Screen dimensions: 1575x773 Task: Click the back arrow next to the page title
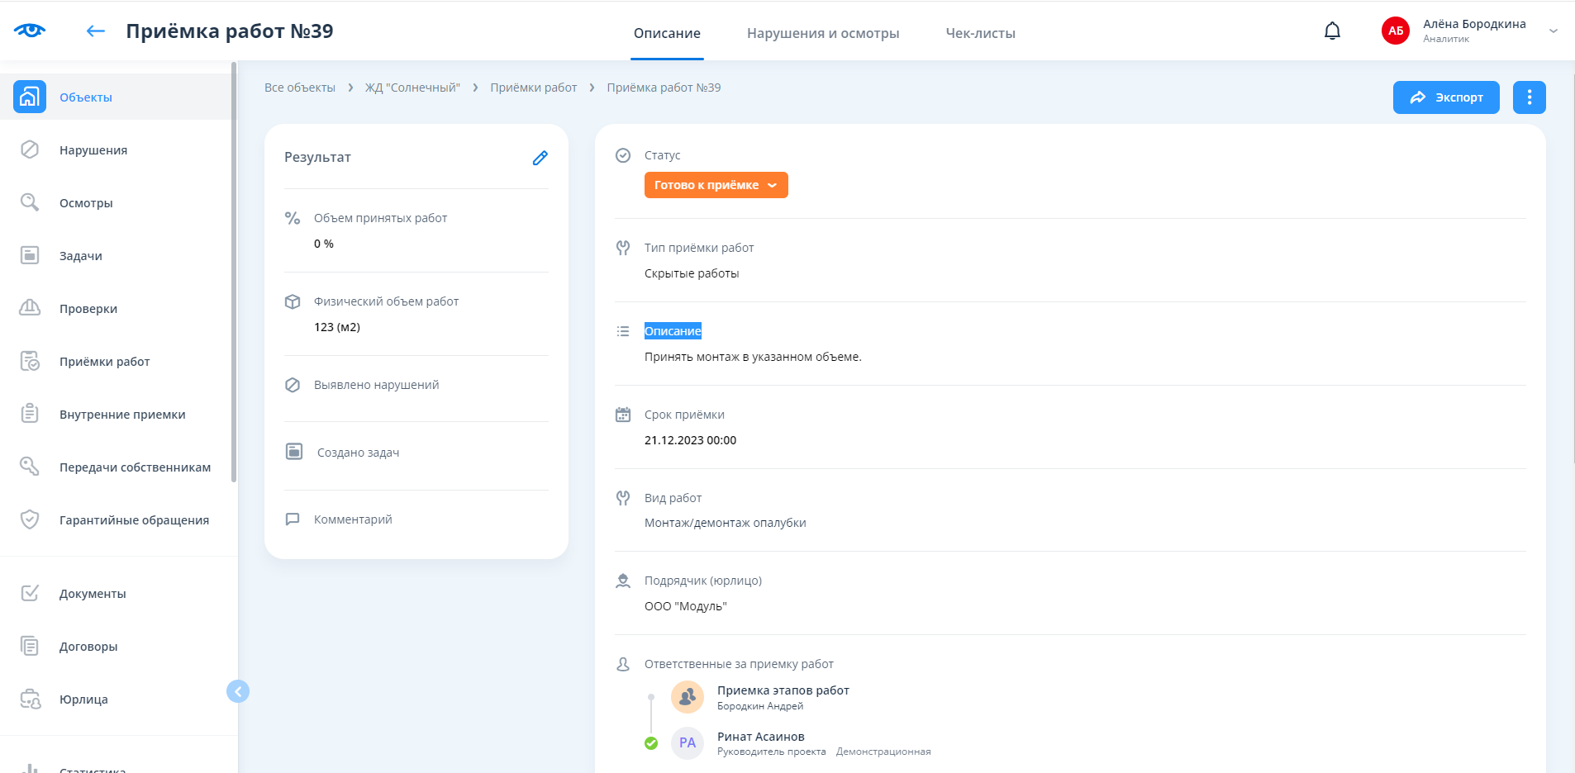coord(96,31)
